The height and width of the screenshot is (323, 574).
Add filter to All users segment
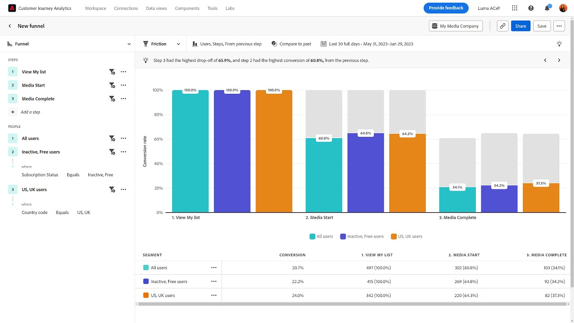click(x=112, y=139)
